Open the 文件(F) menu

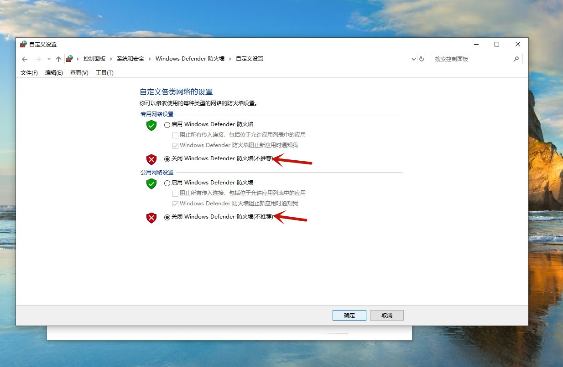click(x=29, y=73)
